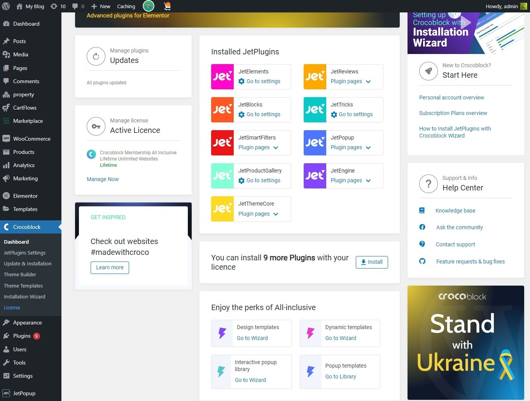Click the JetThemeCore plugin logo
Image resolution: width=530 pixels, height=401 pixels.
[222, 209]
